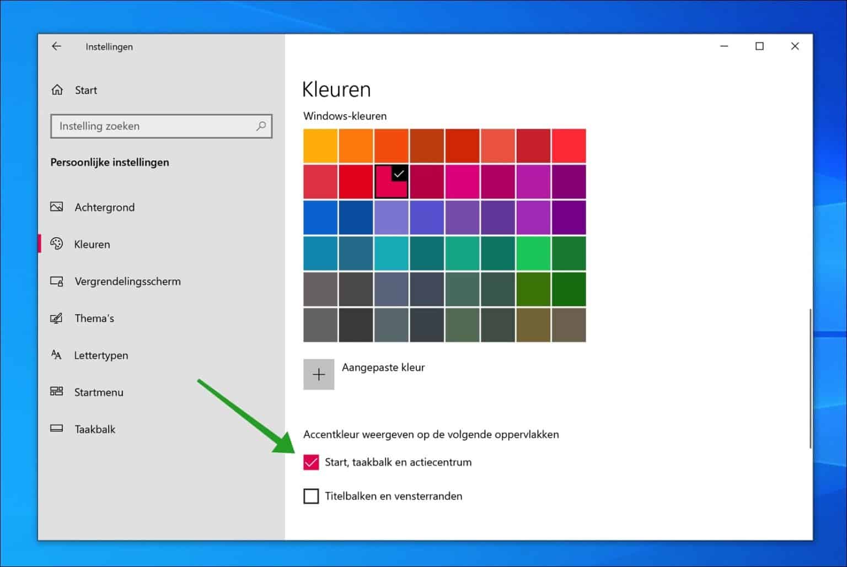Pick the bright red swatch ending first row

pos(569,146)
